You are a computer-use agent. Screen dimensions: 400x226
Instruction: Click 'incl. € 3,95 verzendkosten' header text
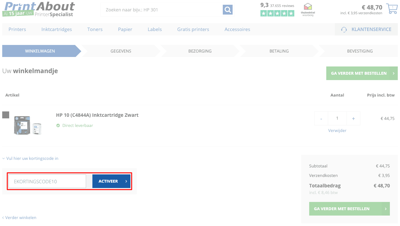361,13
